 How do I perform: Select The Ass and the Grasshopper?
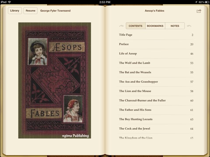pos(156,82)
